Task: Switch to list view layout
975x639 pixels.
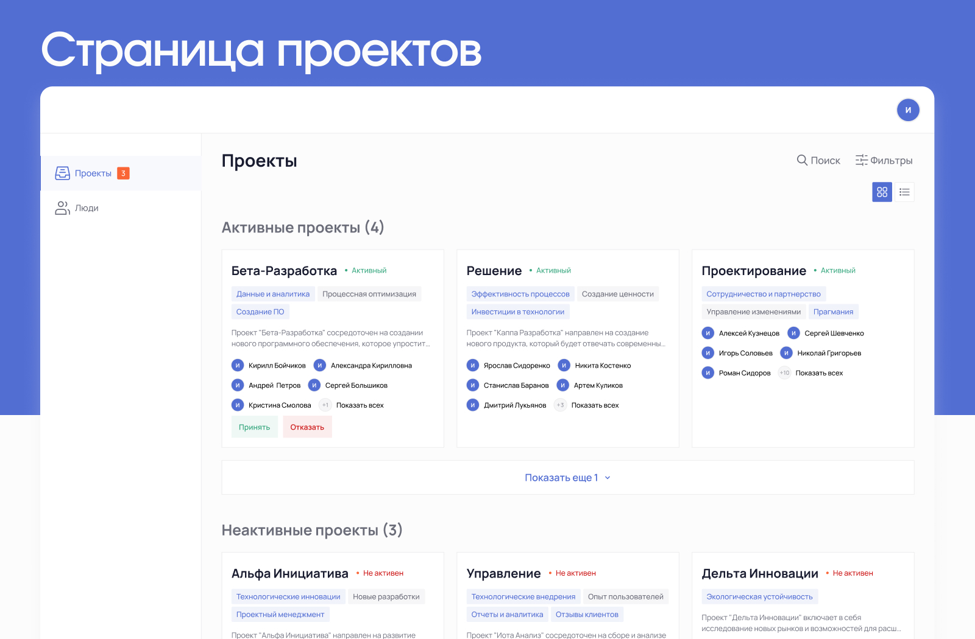Action: [x=904, y=192]
